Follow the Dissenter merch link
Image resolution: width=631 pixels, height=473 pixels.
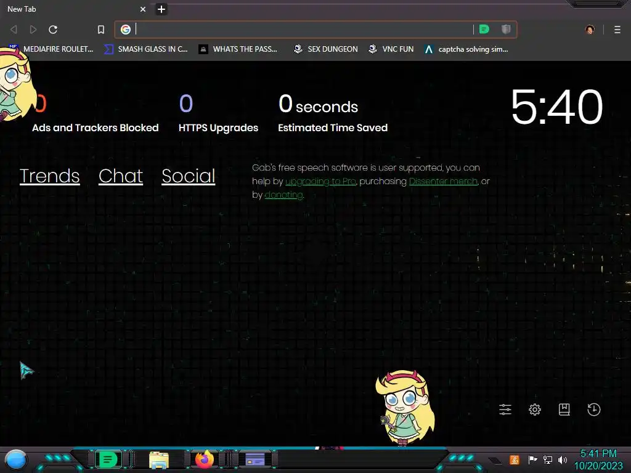[444, 182]
